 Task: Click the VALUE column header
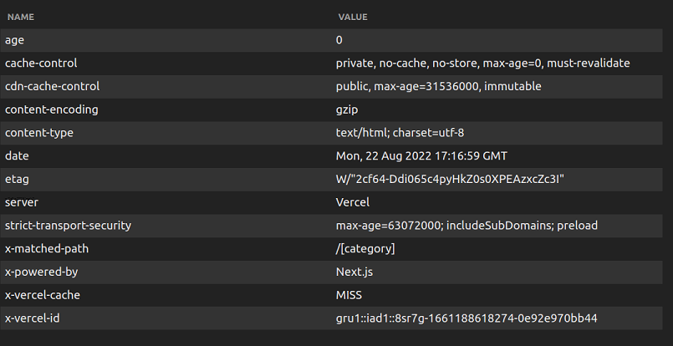coord(353,18)
